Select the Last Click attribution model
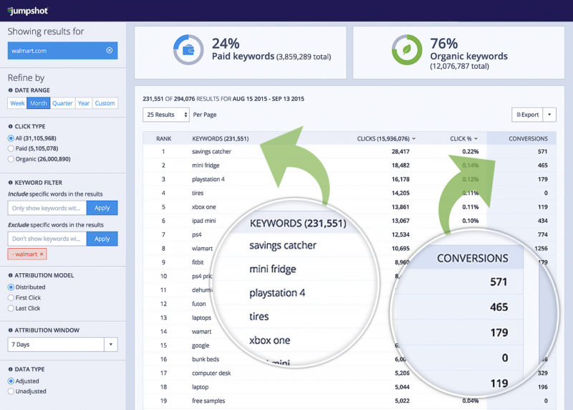 pos(11,308)
